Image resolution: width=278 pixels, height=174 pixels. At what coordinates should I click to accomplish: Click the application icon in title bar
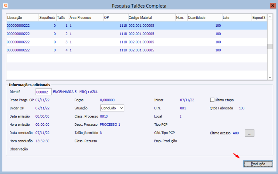5,6
